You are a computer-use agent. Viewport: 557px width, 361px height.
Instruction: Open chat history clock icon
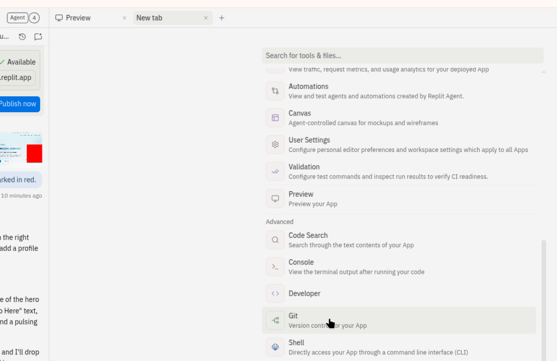pyautogui.click(x=22, y=36)
